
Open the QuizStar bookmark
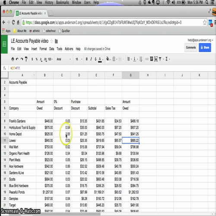tap(64, 31)
